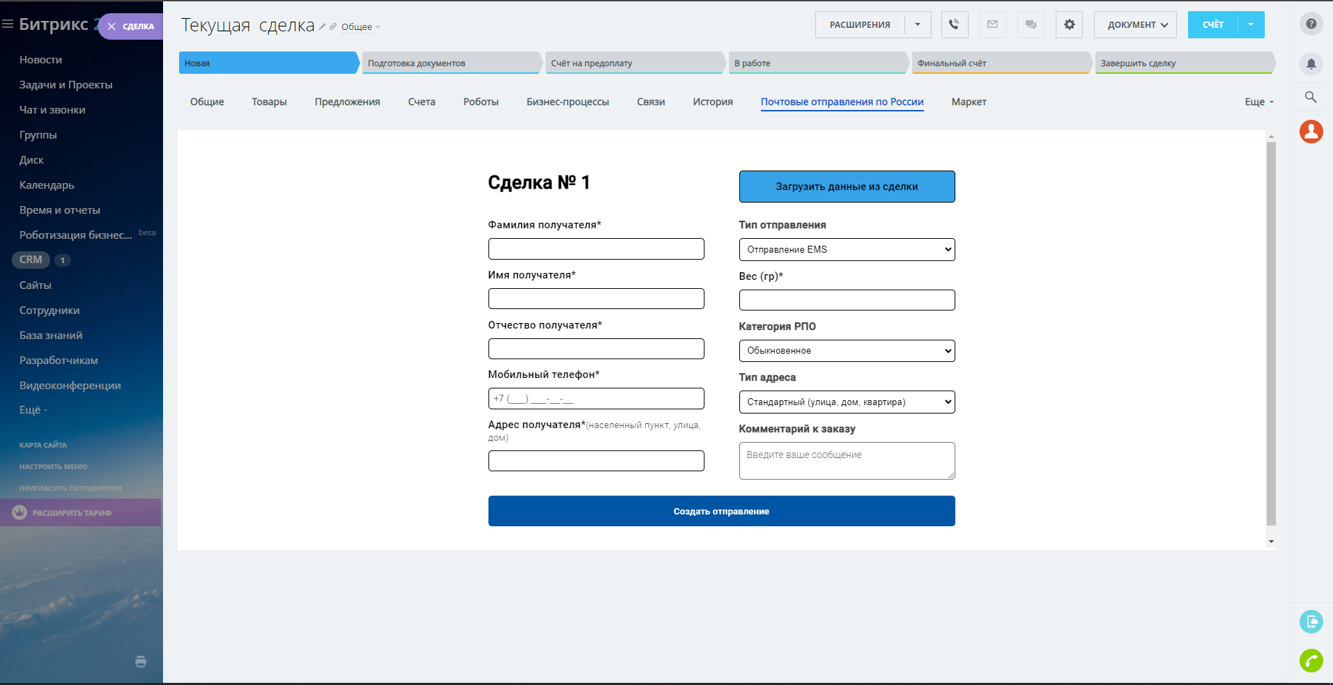This screenshot has height=685, width=1333.
Task: Click the phone call icon in toolbar
Action: point(954,24)
